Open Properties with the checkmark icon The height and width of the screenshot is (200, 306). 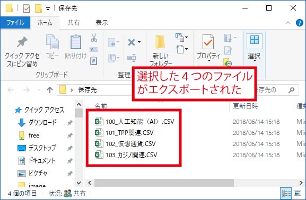click(x=208, y=42)
